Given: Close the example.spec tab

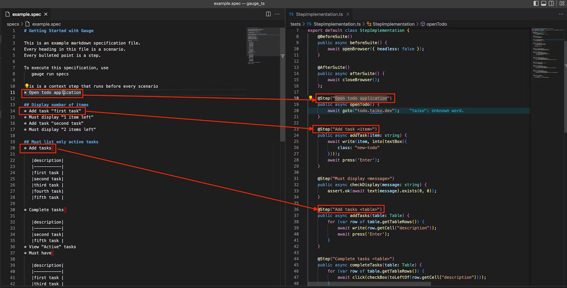Looking at the screenshot, I should point(46,14).
